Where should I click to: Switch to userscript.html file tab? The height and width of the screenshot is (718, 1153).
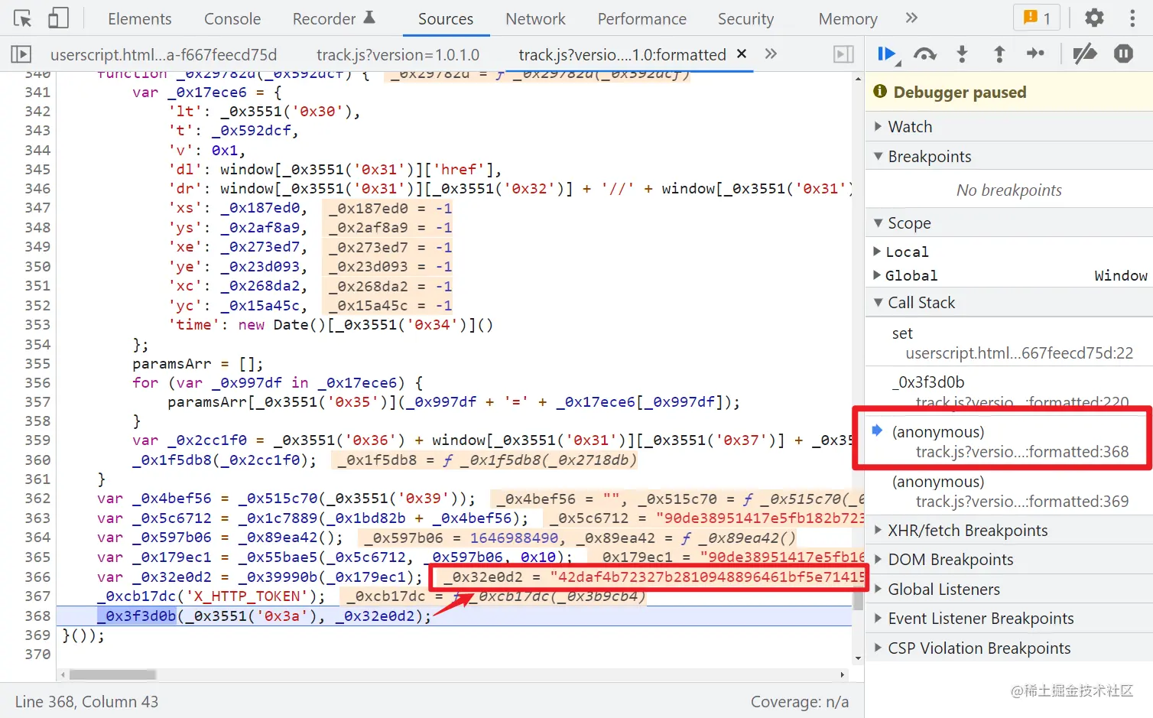(164, 54)
